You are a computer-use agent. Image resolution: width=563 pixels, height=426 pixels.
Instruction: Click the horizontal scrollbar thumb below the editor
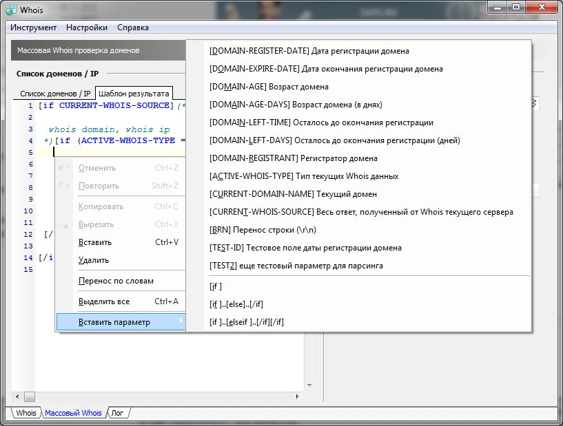29,396
